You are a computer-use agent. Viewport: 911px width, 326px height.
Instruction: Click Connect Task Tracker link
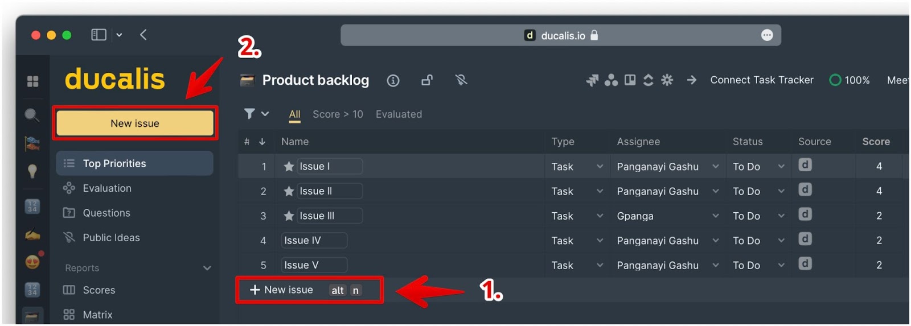(x=761, y=80)
